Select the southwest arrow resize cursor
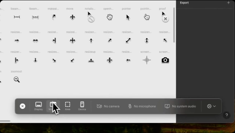The height and width of the screenshot is (133, 235). pyautogui.click(x=72, y=60)
